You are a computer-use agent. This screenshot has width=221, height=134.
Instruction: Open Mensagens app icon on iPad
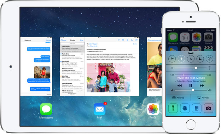pyautogui.click(x=46, y=109)
